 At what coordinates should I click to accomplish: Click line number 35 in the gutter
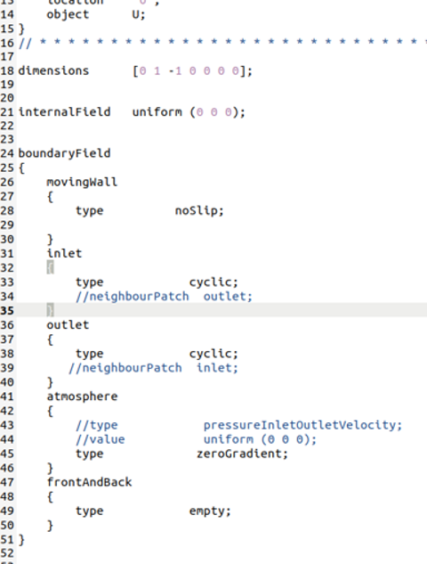(7, 310)
